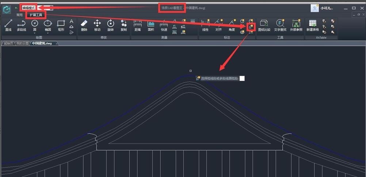Image resolution: width=366 pixels, height=177 pixels.
Task: Choose the 面积 area measurement tool
Action: click(x=151, y=25)
